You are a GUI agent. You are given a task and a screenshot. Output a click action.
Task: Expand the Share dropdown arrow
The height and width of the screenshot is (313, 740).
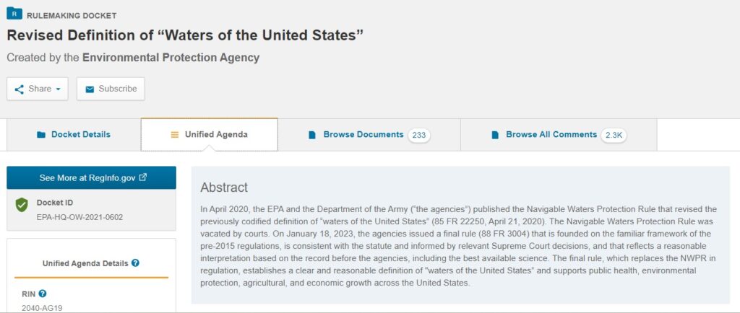[58, 89]
